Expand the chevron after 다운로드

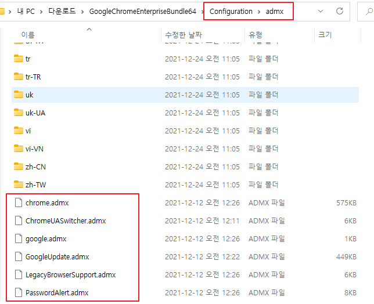[82, 12]
